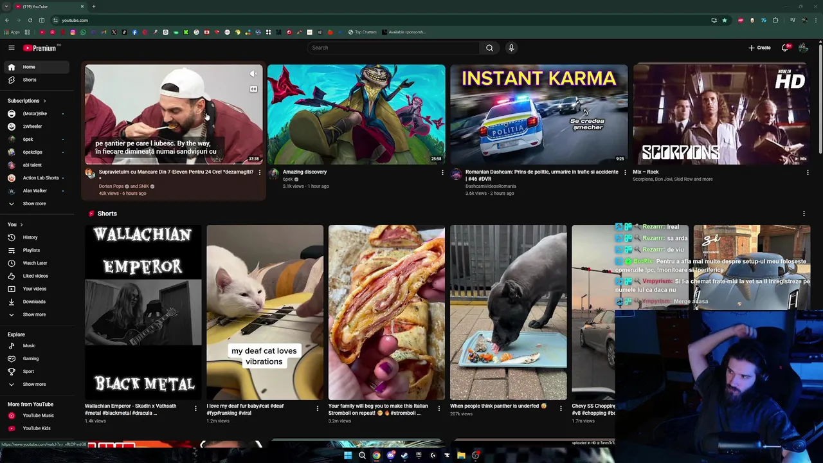
Task: Start voice search with microphone
Action: [x=511, y=48]
